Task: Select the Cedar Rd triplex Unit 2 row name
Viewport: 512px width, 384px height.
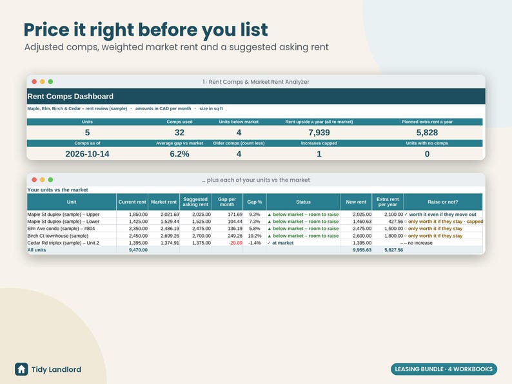Action: [x=63, y=243]
